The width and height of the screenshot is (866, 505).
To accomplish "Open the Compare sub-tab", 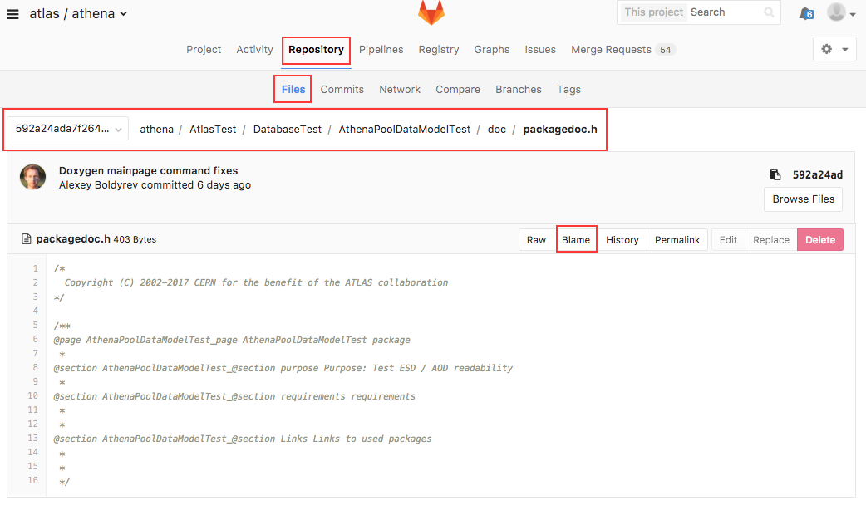I will 458,90.
